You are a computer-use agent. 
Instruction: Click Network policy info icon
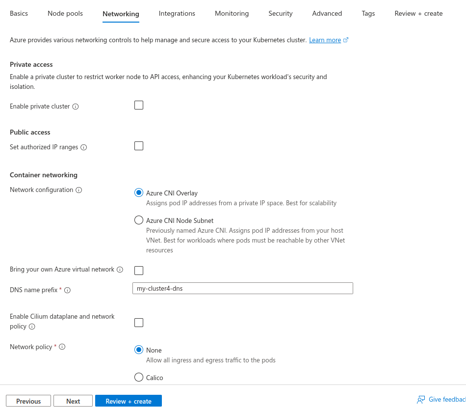[62, 347]
